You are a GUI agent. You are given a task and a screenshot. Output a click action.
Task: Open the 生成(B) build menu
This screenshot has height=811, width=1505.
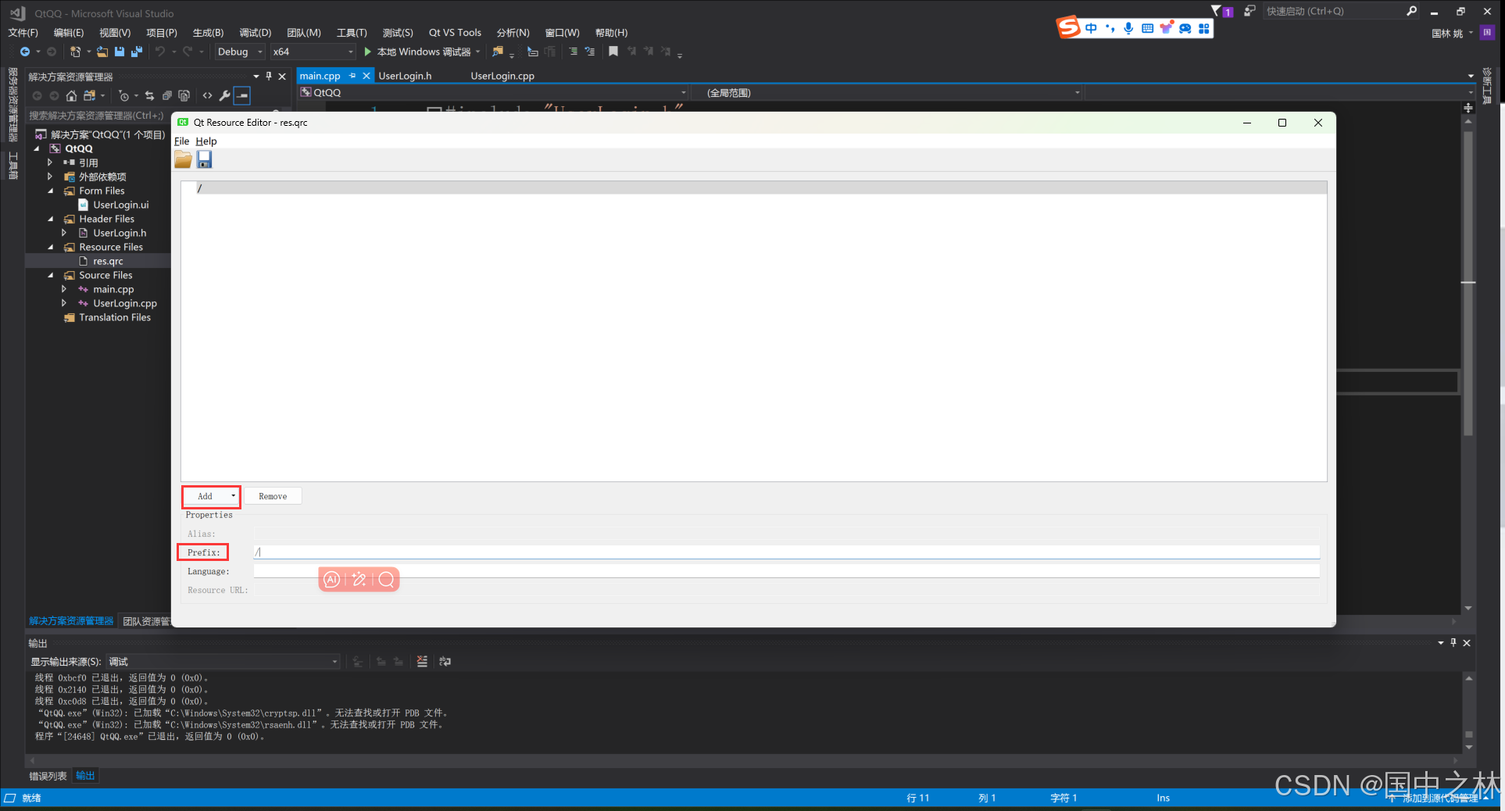208,33
